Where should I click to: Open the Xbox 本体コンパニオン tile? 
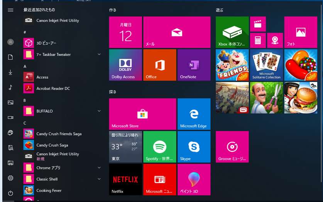(232, 32)
